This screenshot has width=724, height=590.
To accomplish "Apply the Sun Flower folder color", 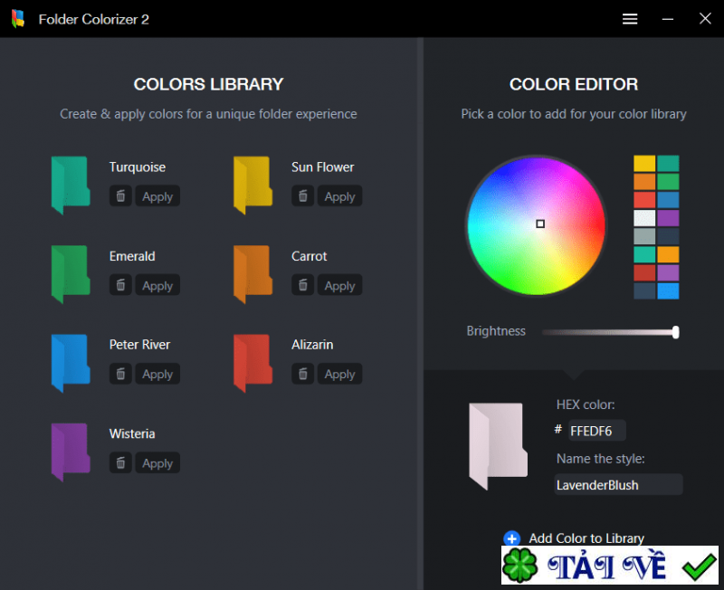I will tap(339, 196).
